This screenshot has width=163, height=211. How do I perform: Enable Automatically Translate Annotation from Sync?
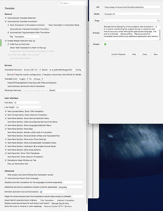[x=8, y=29]
